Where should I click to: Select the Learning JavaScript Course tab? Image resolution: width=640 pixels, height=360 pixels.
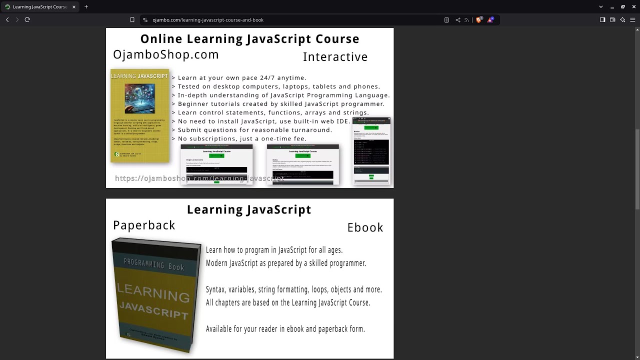(40, 6)
